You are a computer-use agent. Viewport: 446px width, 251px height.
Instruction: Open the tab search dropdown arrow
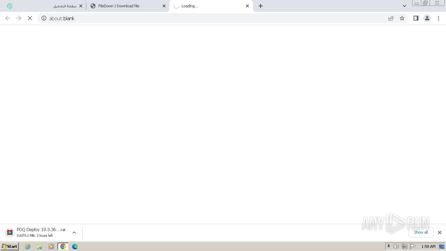tap(405, 6)
